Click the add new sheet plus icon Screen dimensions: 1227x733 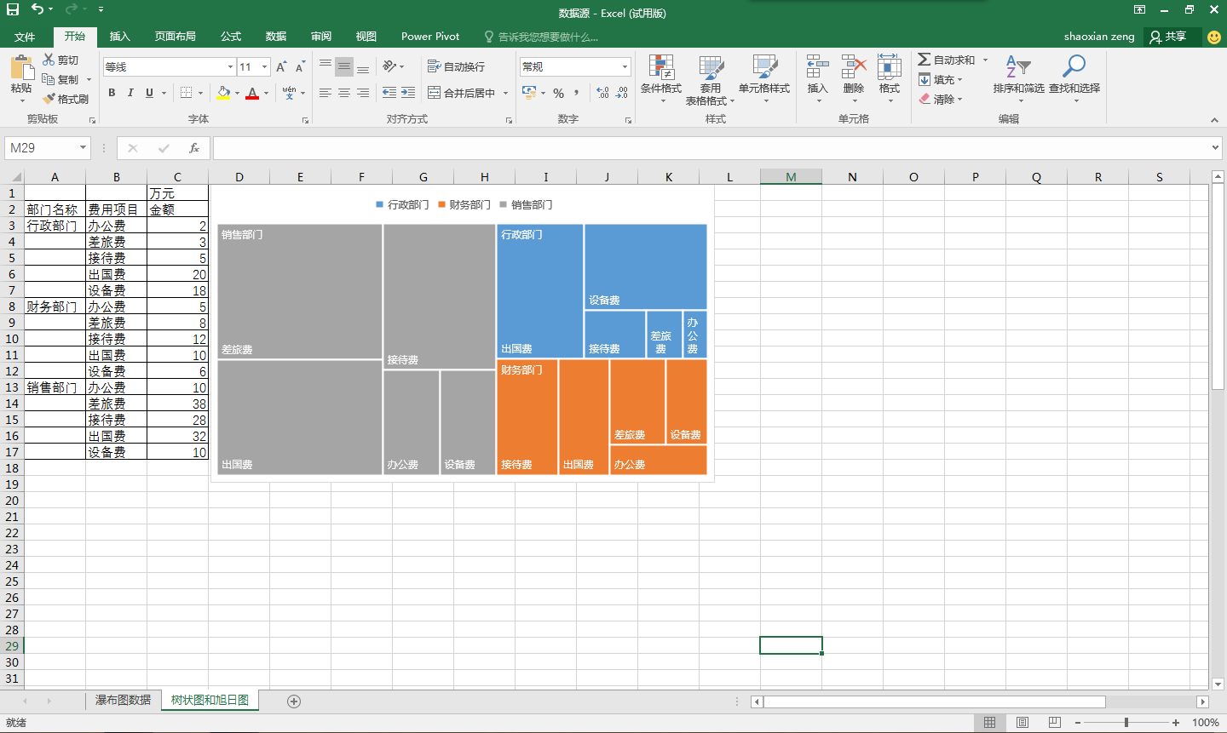tap(294, 702)
